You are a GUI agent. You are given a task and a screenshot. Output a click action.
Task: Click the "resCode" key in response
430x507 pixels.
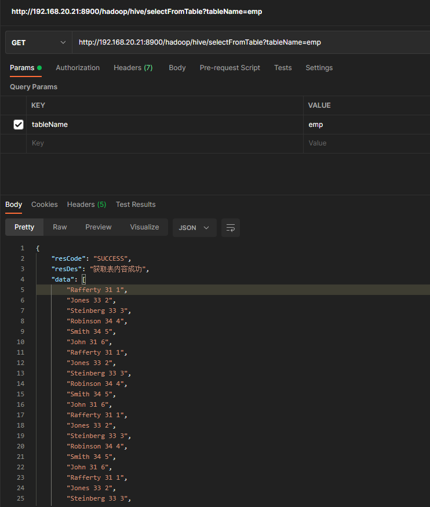[68, 258]
